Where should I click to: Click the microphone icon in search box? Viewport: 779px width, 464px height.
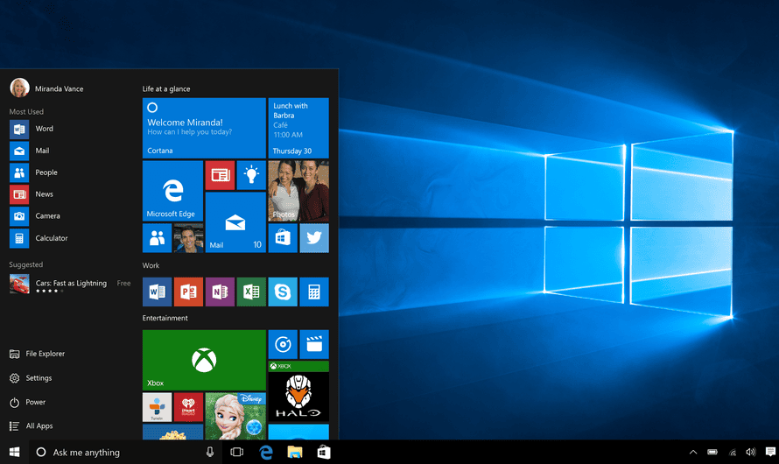pos(210,452)
